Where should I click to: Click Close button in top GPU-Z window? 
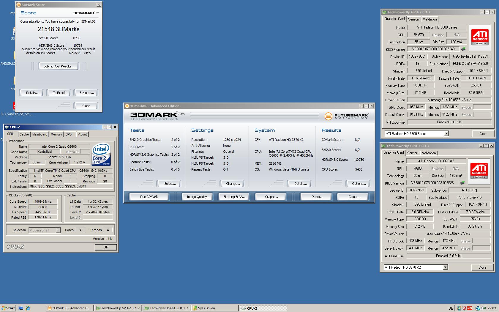483,134
